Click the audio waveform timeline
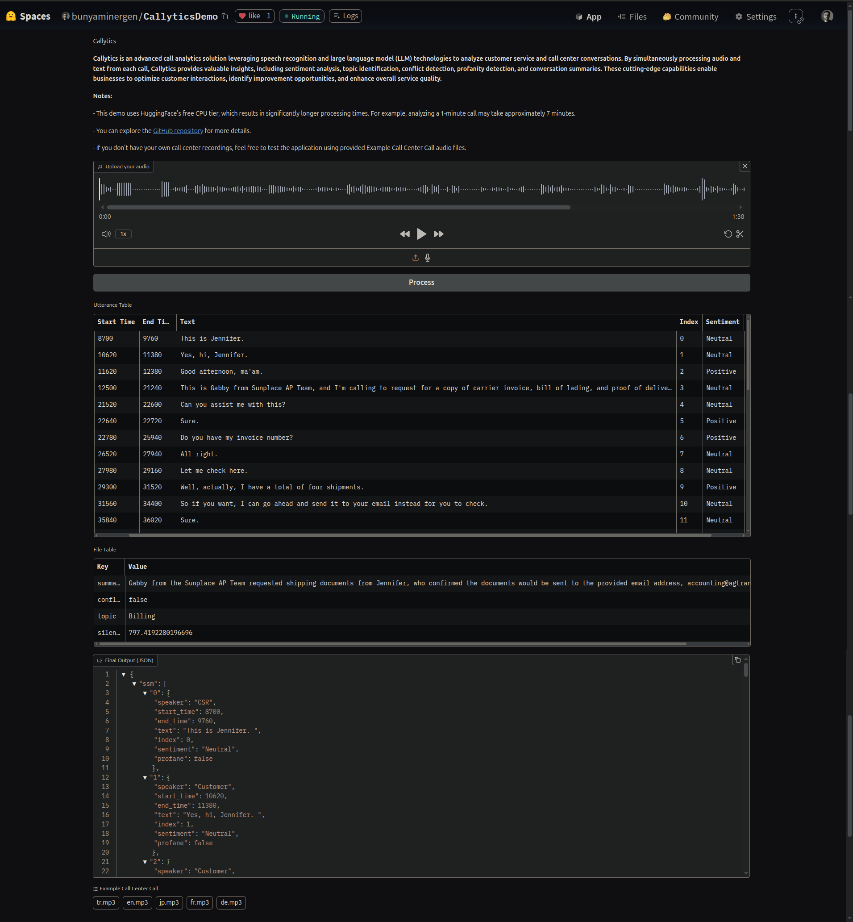The width and height of the screenshot is (853, 922). coord(421,189)
